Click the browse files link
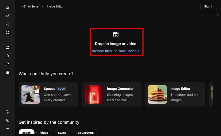 point(102,51)
